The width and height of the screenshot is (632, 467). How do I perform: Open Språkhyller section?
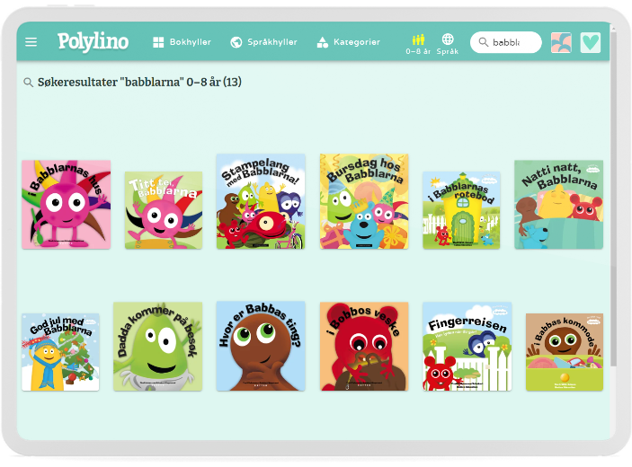coord(266,42)
